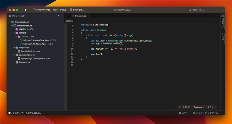Select the SimpleWebApp – https run configuration
The width and height of the screenshot is (232, 124).
pos(45,10)
